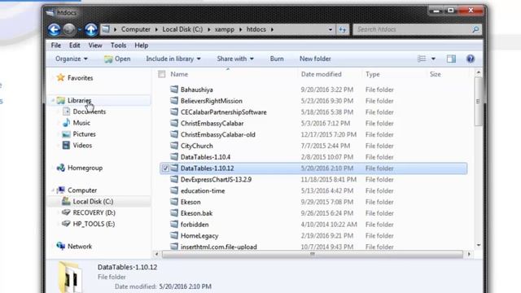Image resolution: width=521 pixels, height=293 pixels.
Task: Open the File menu
Action: (x=56, y=46)
